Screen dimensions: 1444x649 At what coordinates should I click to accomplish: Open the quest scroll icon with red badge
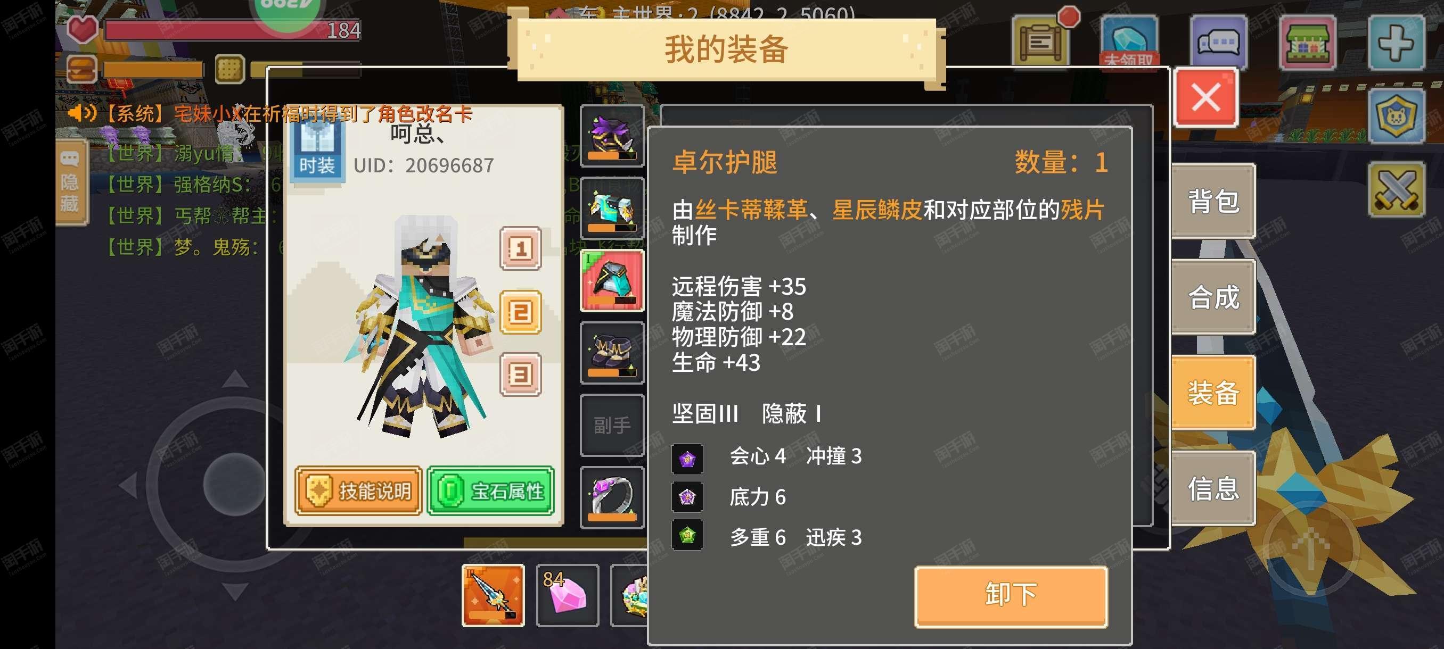pyautogui.click(x=1041, y=40)
